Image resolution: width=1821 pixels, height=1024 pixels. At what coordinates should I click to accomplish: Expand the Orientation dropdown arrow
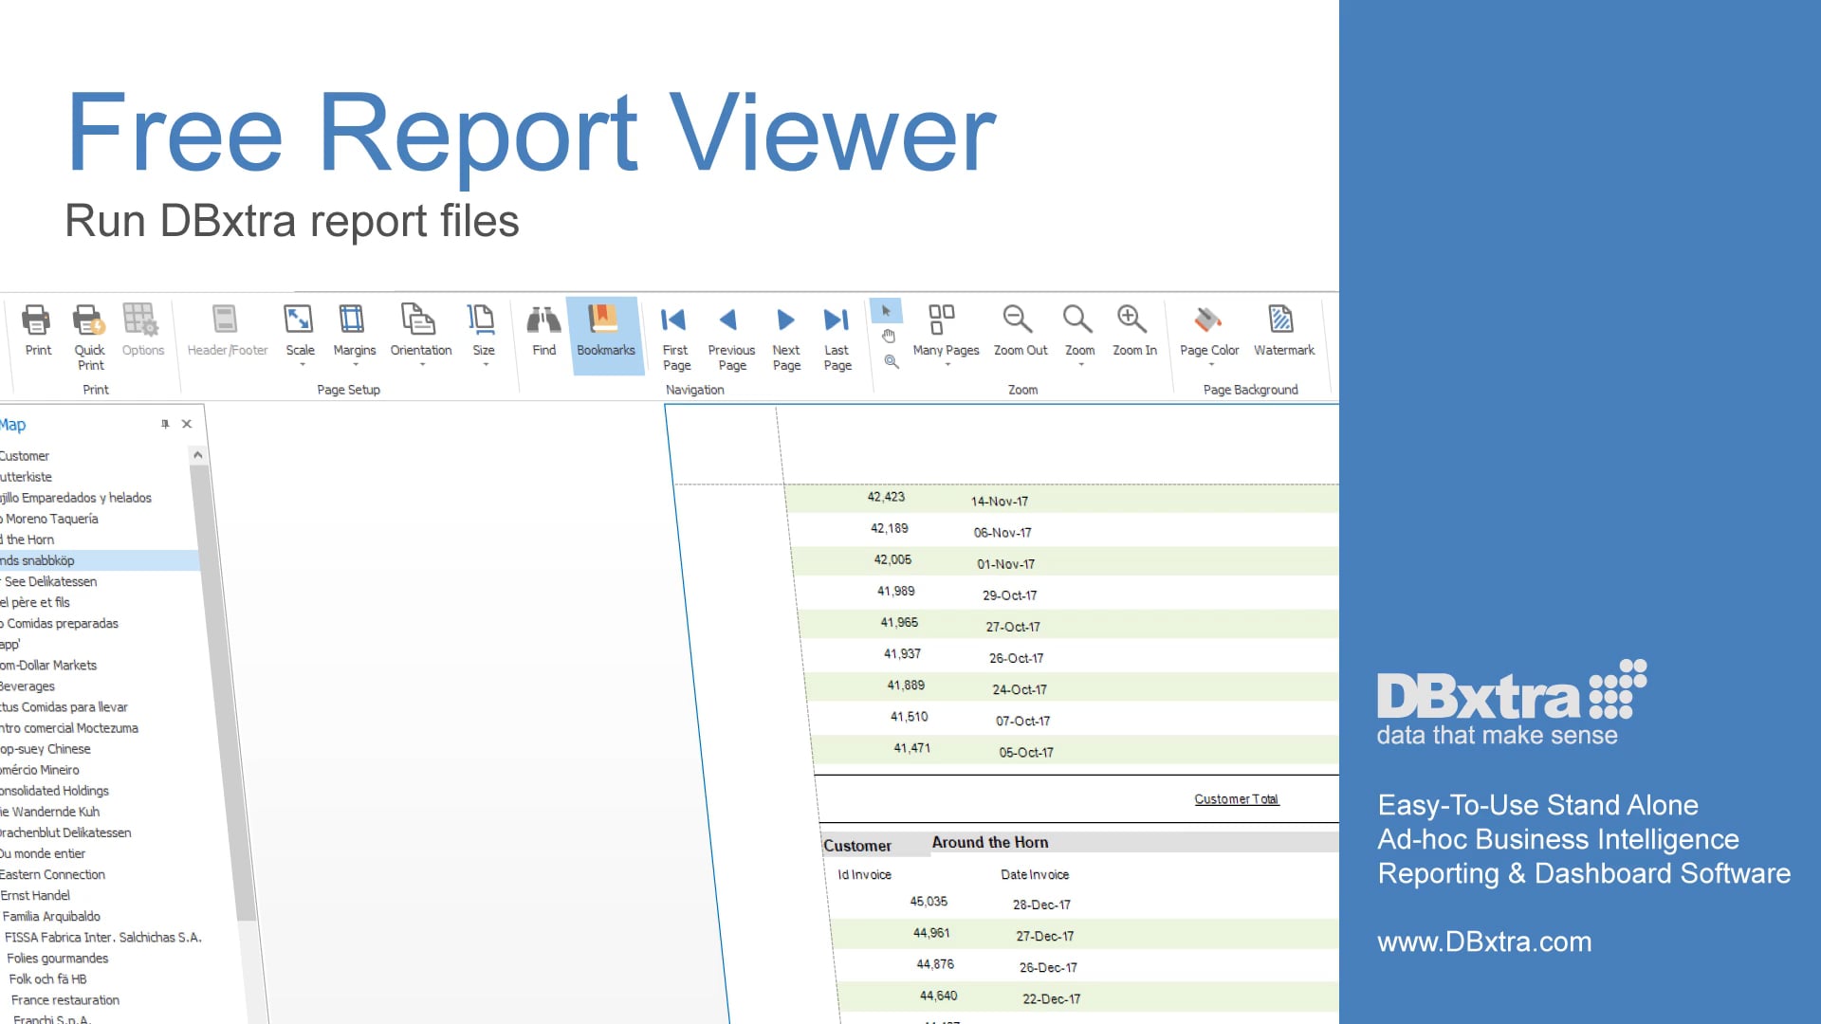click(x=422, y=365)
